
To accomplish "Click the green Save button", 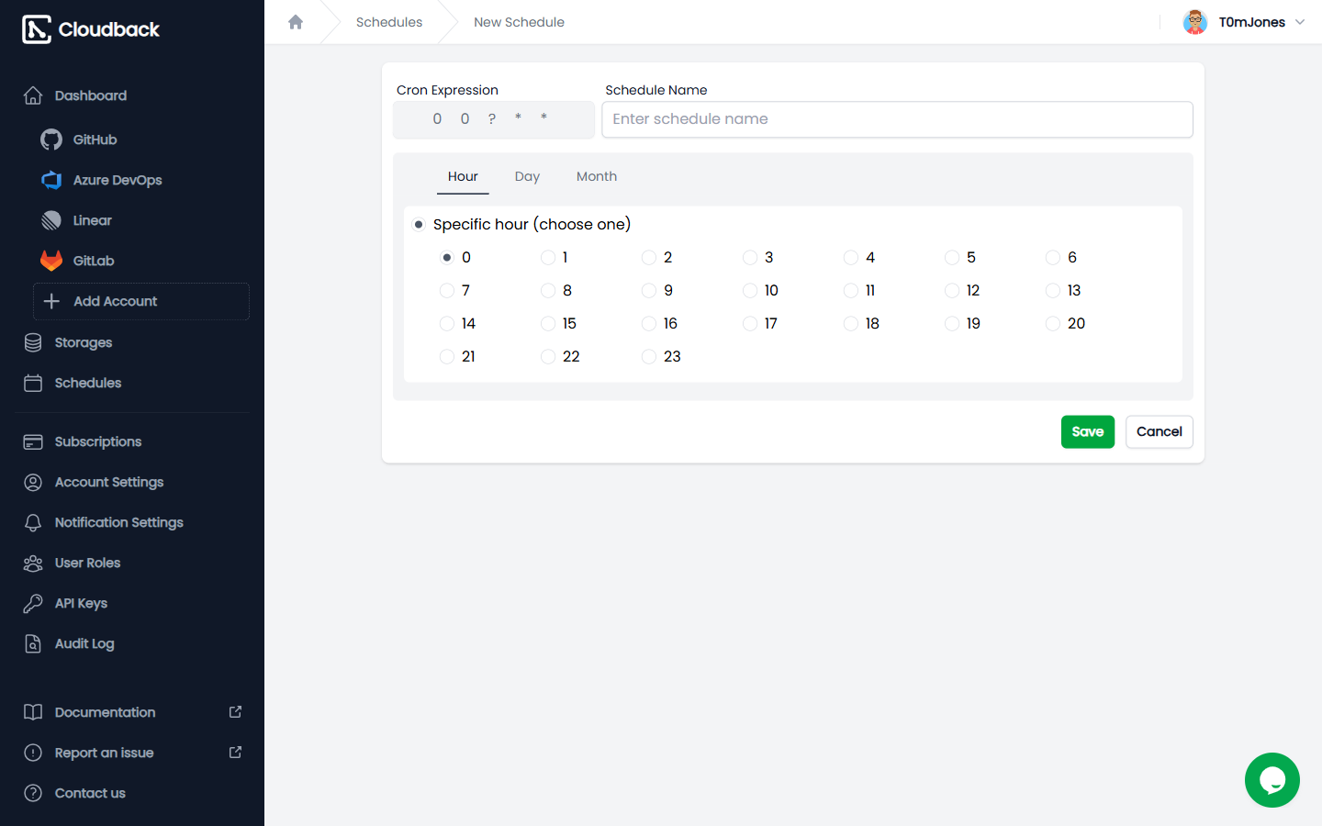I will coord(1088,431).
